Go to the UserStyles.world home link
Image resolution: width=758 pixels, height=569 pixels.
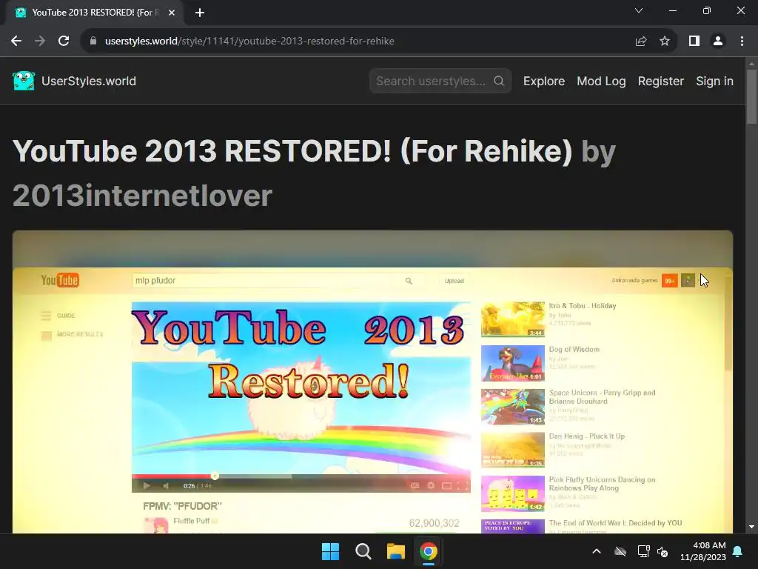tap(89, 81)
